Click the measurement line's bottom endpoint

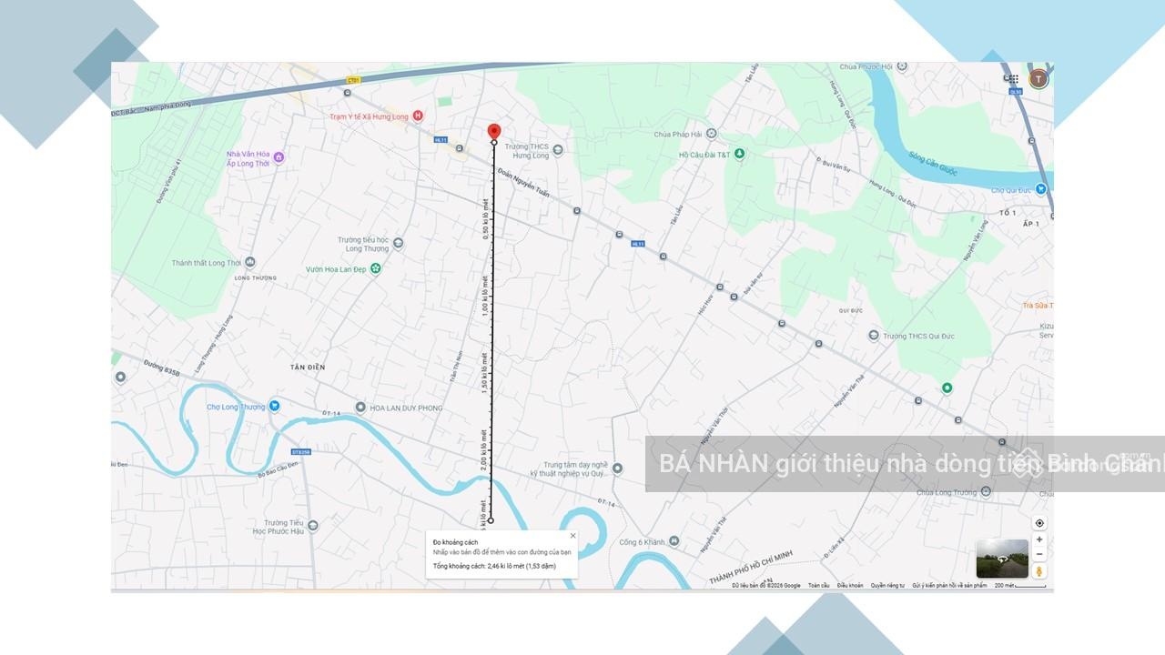pos(491,520)
